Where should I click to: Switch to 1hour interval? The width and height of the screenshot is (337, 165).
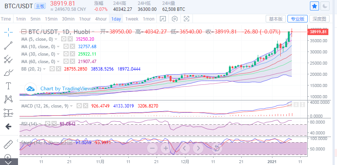[x=85, y=19]
